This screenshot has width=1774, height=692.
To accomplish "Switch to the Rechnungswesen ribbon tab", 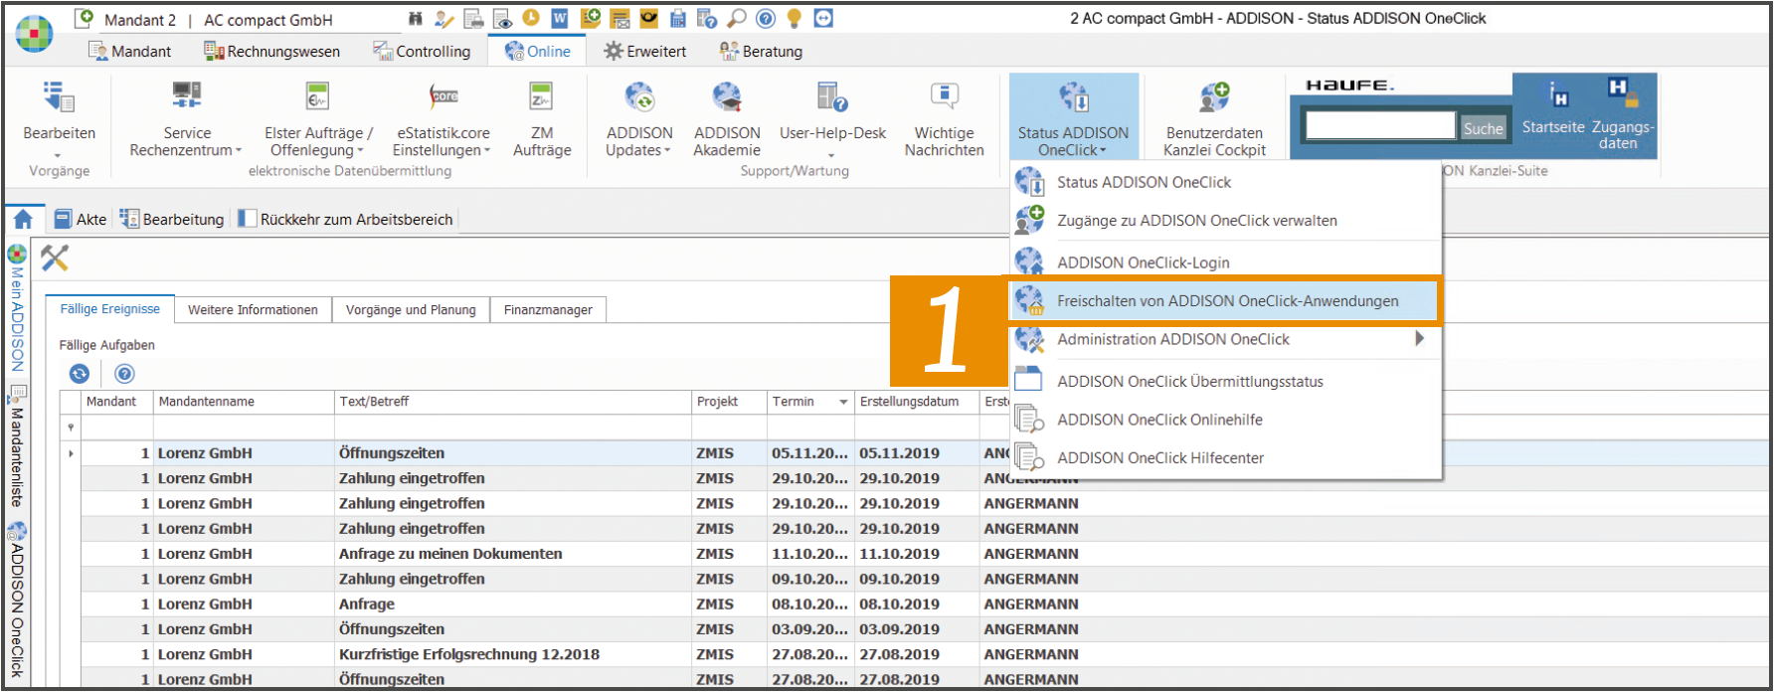I will (x=271, y=51).
